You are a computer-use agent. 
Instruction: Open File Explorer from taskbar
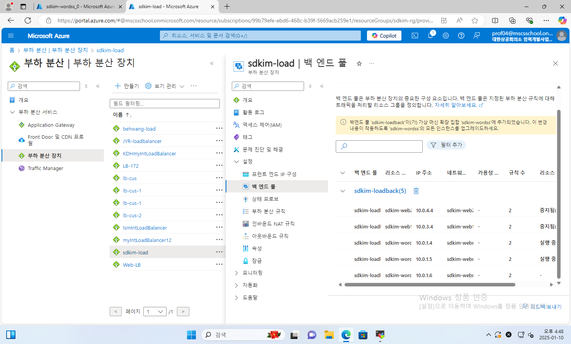pyautogui.click(x=329, y=335)
